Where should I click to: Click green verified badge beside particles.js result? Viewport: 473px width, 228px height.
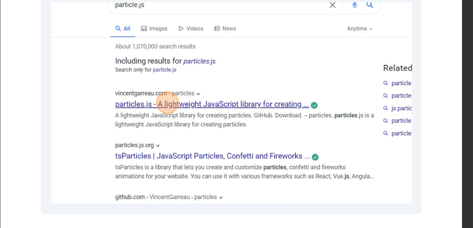pyautogui.click(x=314, y=105)
